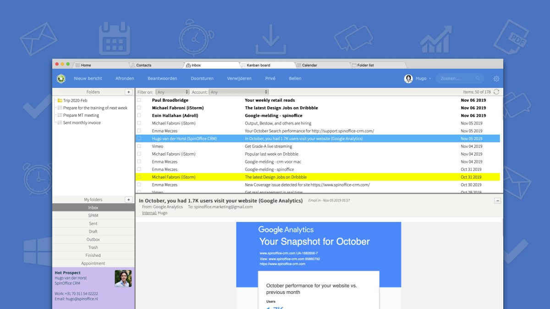Screen dimensions: 550x309
Task: Add a new folder with Folders plus button
Action: click(129, 92)
